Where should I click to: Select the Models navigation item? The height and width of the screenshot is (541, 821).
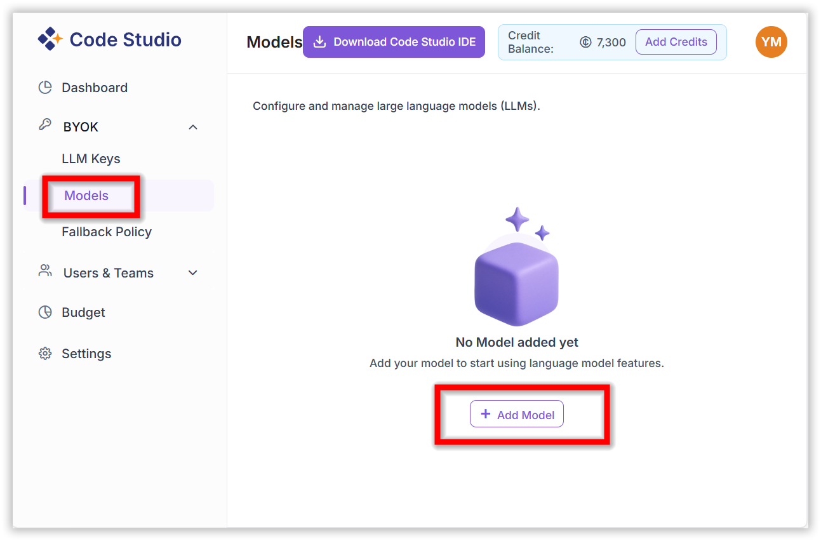pos(86,196)
